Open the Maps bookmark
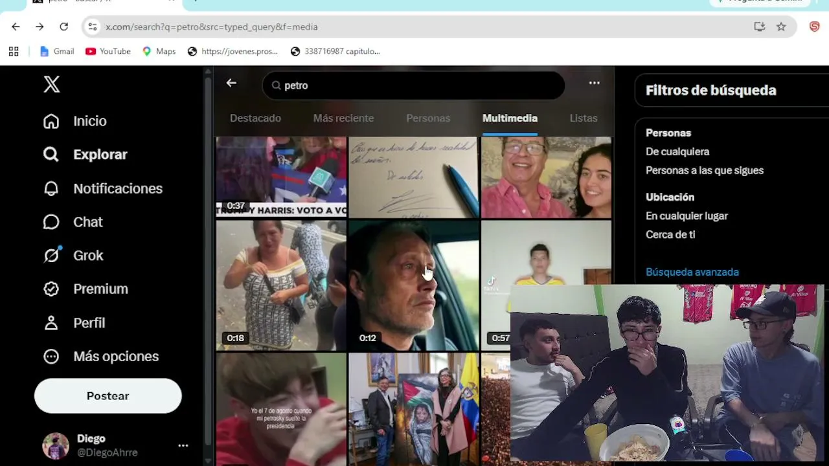The image size is (829, 466). pyautogui.click(x=159, y=51)
